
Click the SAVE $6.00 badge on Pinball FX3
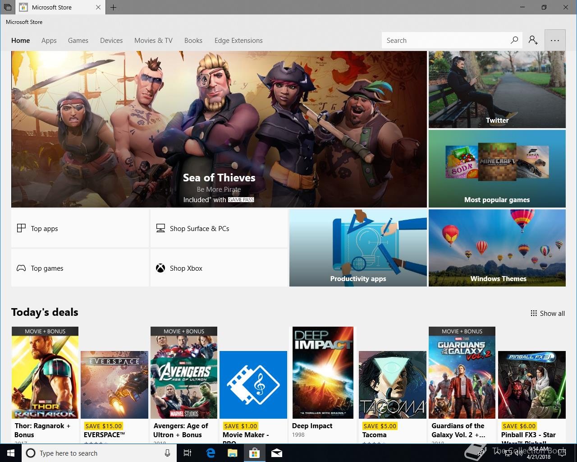(519, 425)
